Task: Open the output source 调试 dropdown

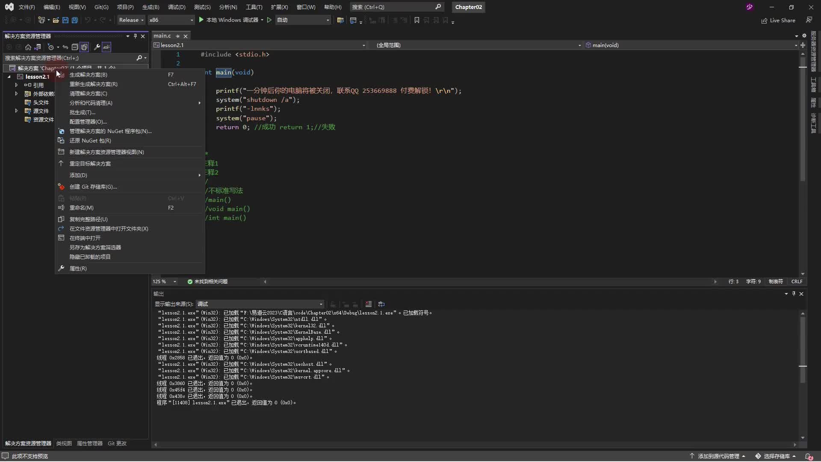Action: [260, 304]
